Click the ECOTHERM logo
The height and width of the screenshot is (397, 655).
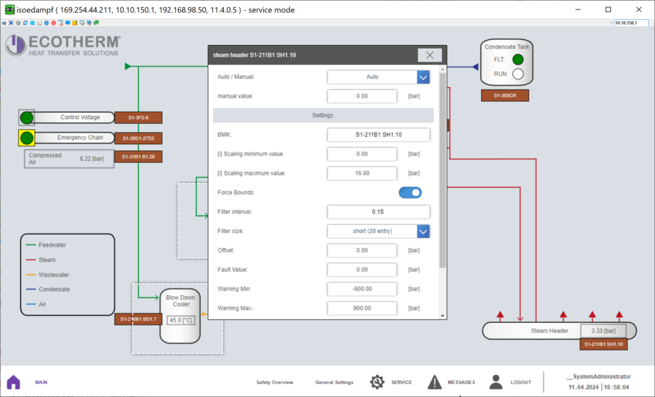[63, 46]
